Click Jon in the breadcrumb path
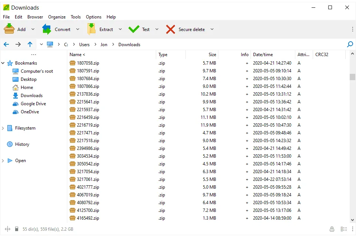 [104, 44]
